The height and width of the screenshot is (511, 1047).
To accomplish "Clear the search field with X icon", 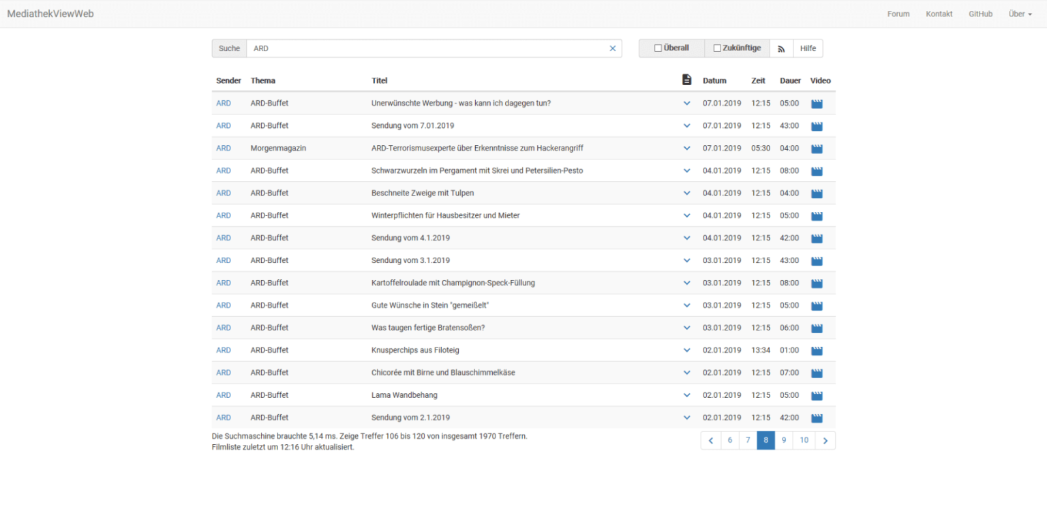I will [x=612, y=48].
